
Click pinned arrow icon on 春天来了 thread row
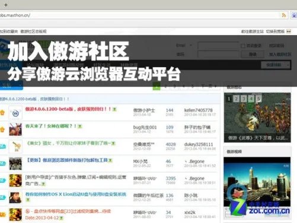2,130
